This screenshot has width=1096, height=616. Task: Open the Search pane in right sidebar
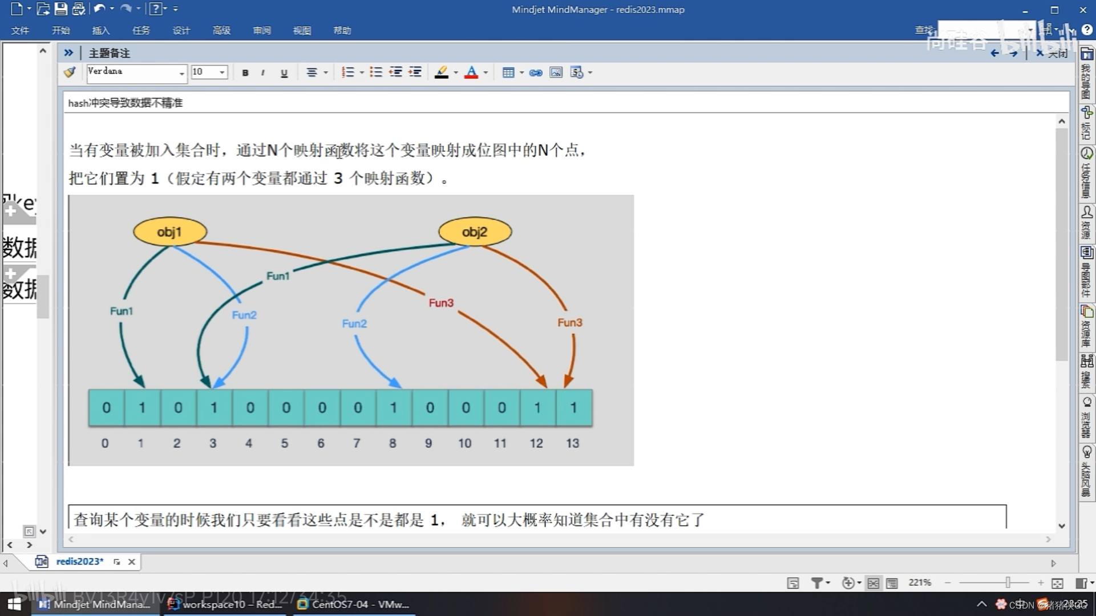(x=1087, y=371)
